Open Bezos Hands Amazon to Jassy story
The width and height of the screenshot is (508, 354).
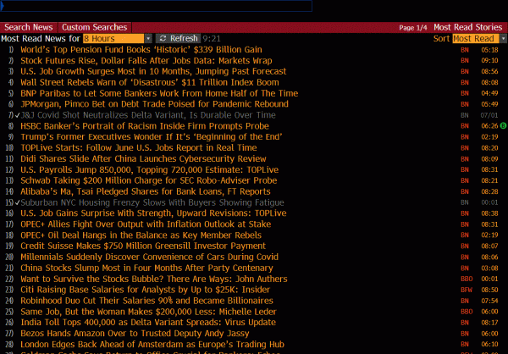(135, 334)
